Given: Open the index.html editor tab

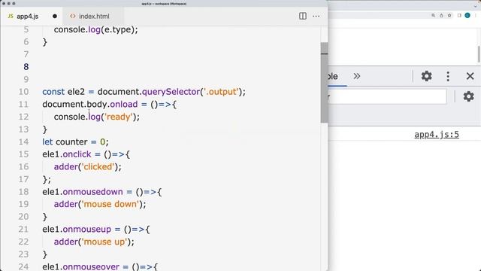Looking at the screenshot, I should pyautogui.click(x=93, y=17).
